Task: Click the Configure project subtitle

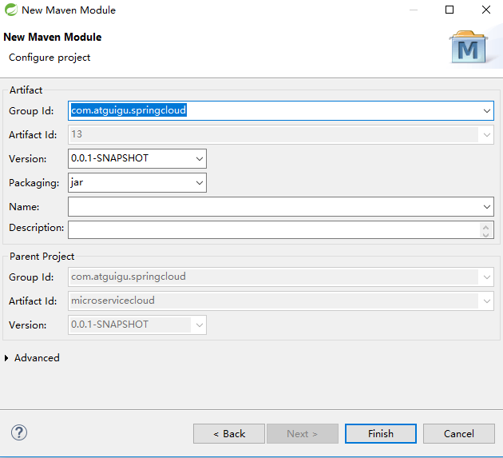Action: (50, 58)
